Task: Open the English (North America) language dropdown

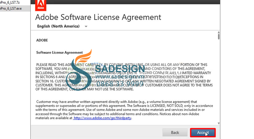Action: tap(62, 26)
